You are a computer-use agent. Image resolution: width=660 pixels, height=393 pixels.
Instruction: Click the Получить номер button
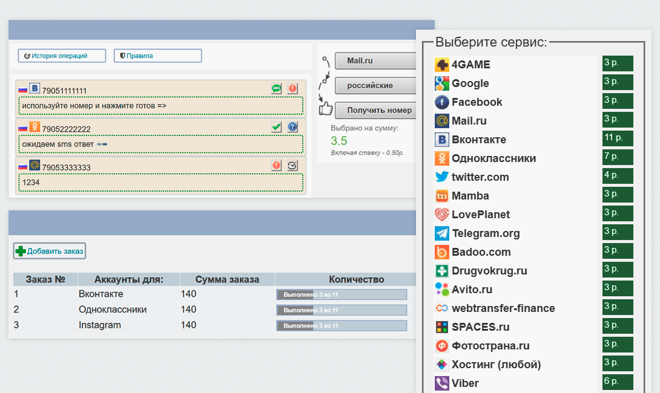[375, 110]
